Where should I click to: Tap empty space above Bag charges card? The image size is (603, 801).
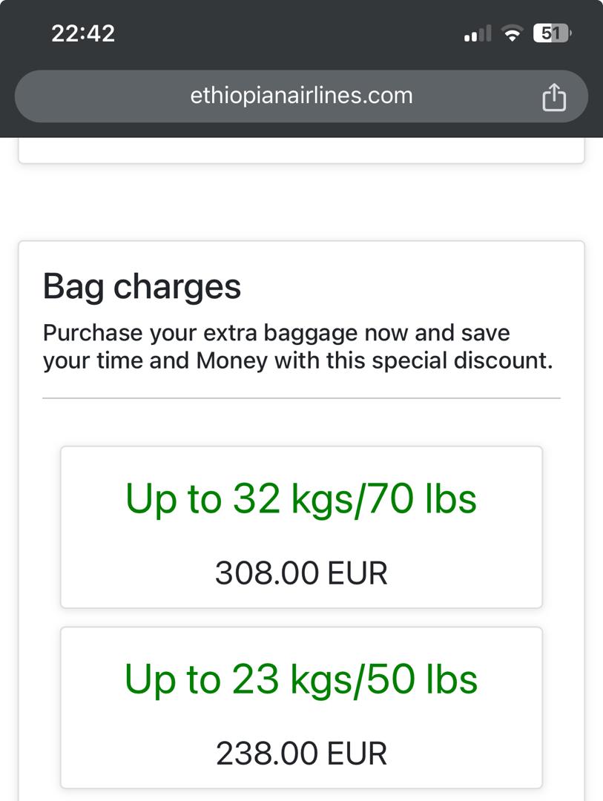tap(301, 202)
